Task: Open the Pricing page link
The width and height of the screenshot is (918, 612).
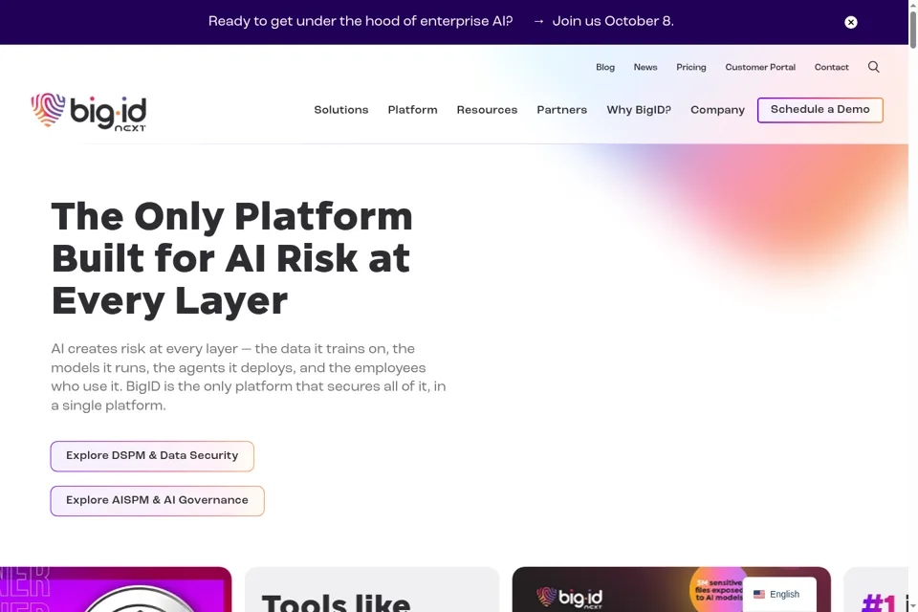Action: [x=691, y=67]
